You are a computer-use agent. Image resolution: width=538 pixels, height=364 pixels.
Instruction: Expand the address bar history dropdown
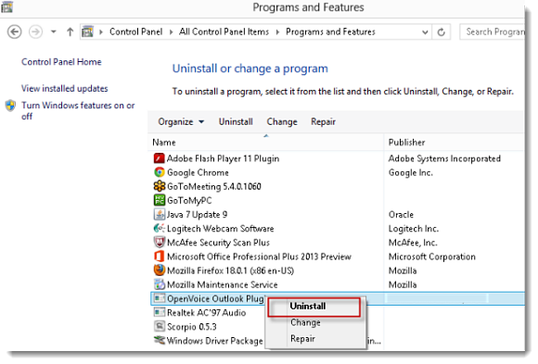[425, 32]
